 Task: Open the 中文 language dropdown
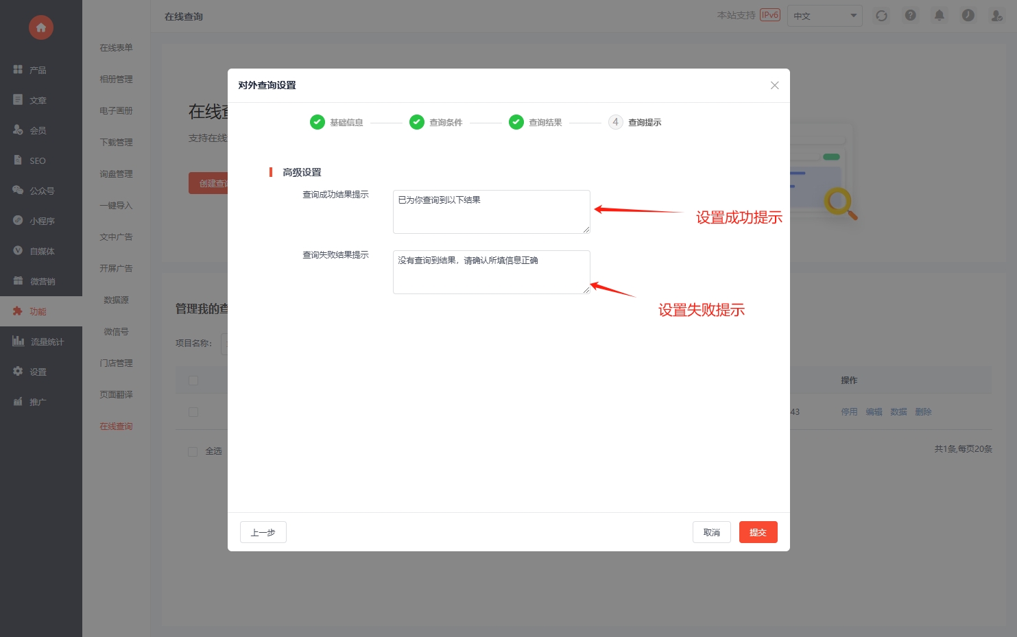[x=824, y=16]
